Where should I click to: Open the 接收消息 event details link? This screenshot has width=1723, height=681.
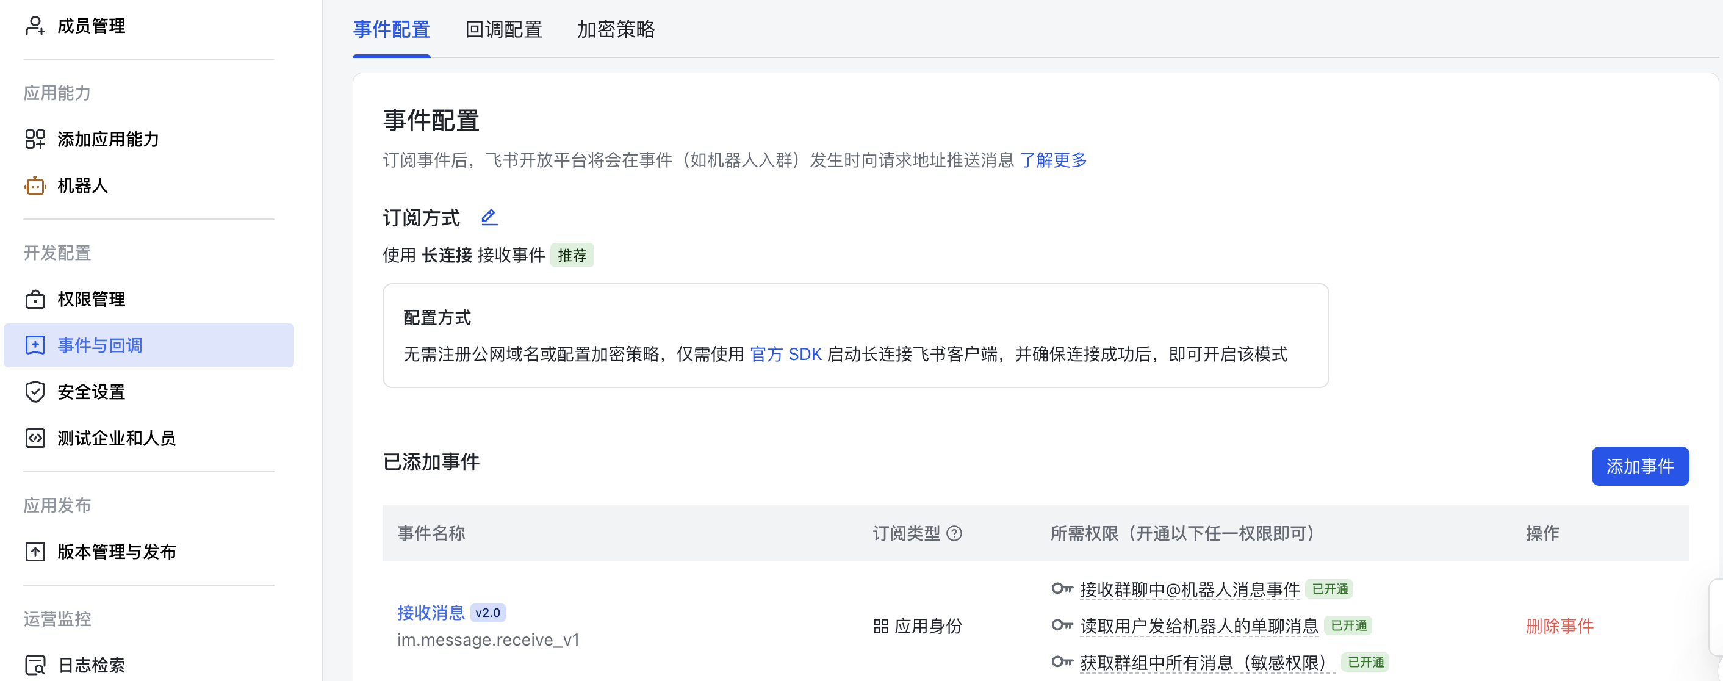pos(431,612)
